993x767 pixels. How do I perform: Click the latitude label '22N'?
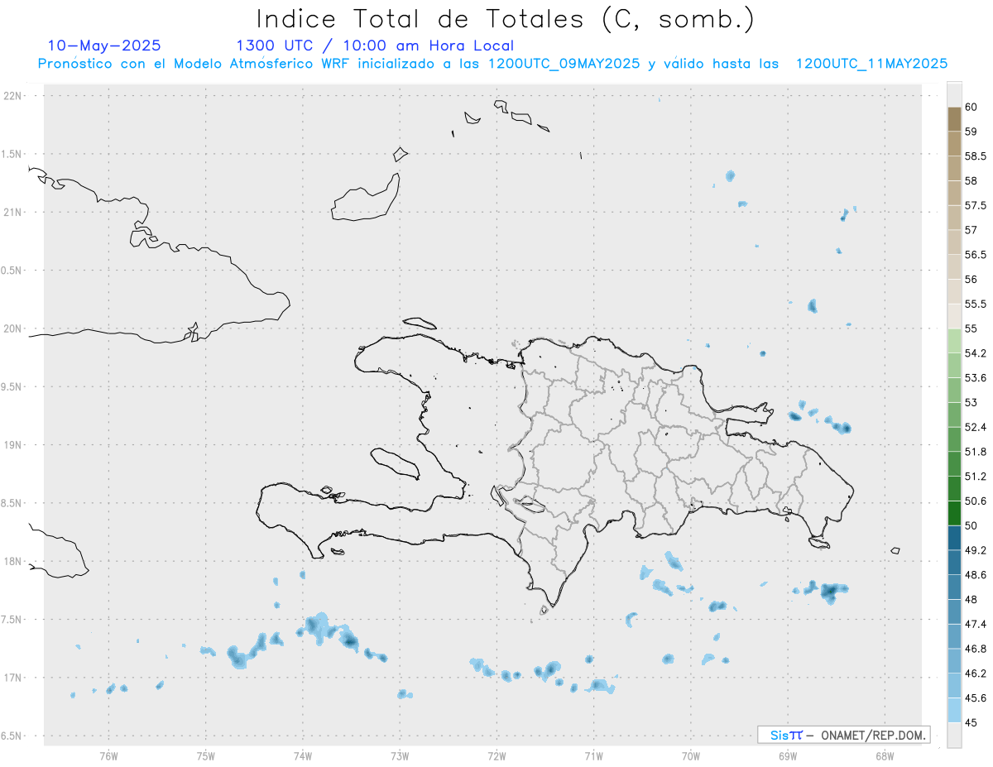click(x=14, y=96)
